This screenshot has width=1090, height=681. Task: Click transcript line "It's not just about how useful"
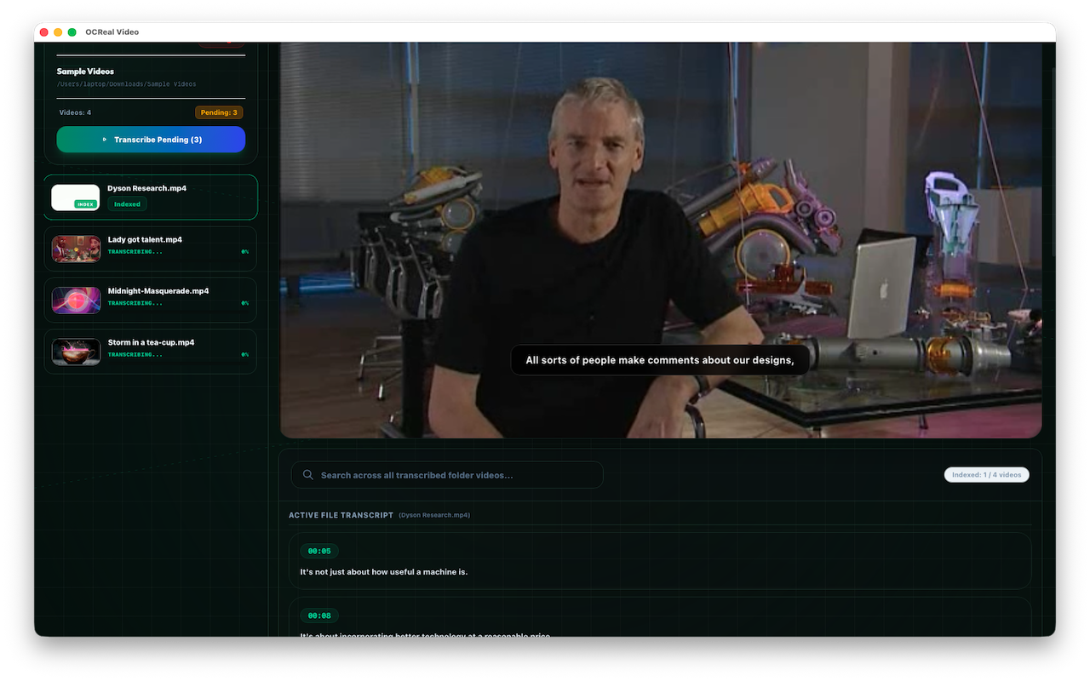(x=384, y=572)
